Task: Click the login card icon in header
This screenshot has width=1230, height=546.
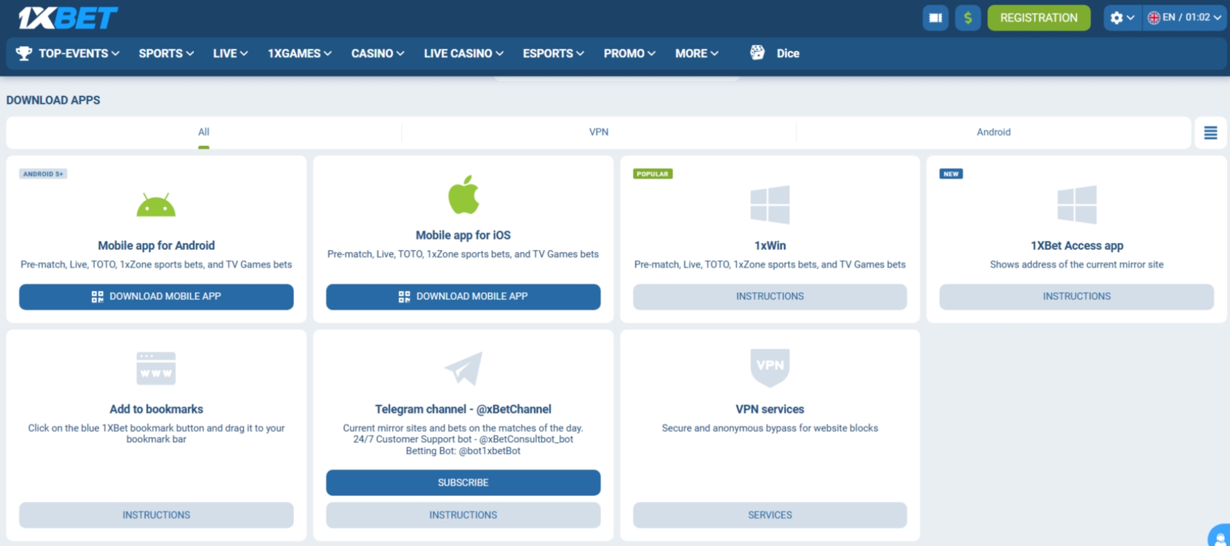Action: click(935, 18)
